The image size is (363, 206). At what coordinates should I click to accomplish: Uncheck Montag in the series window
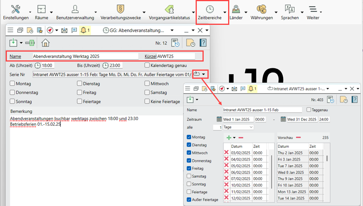(189, 137)
